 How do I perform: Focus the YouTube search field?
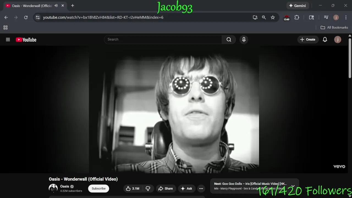point(163,40)
